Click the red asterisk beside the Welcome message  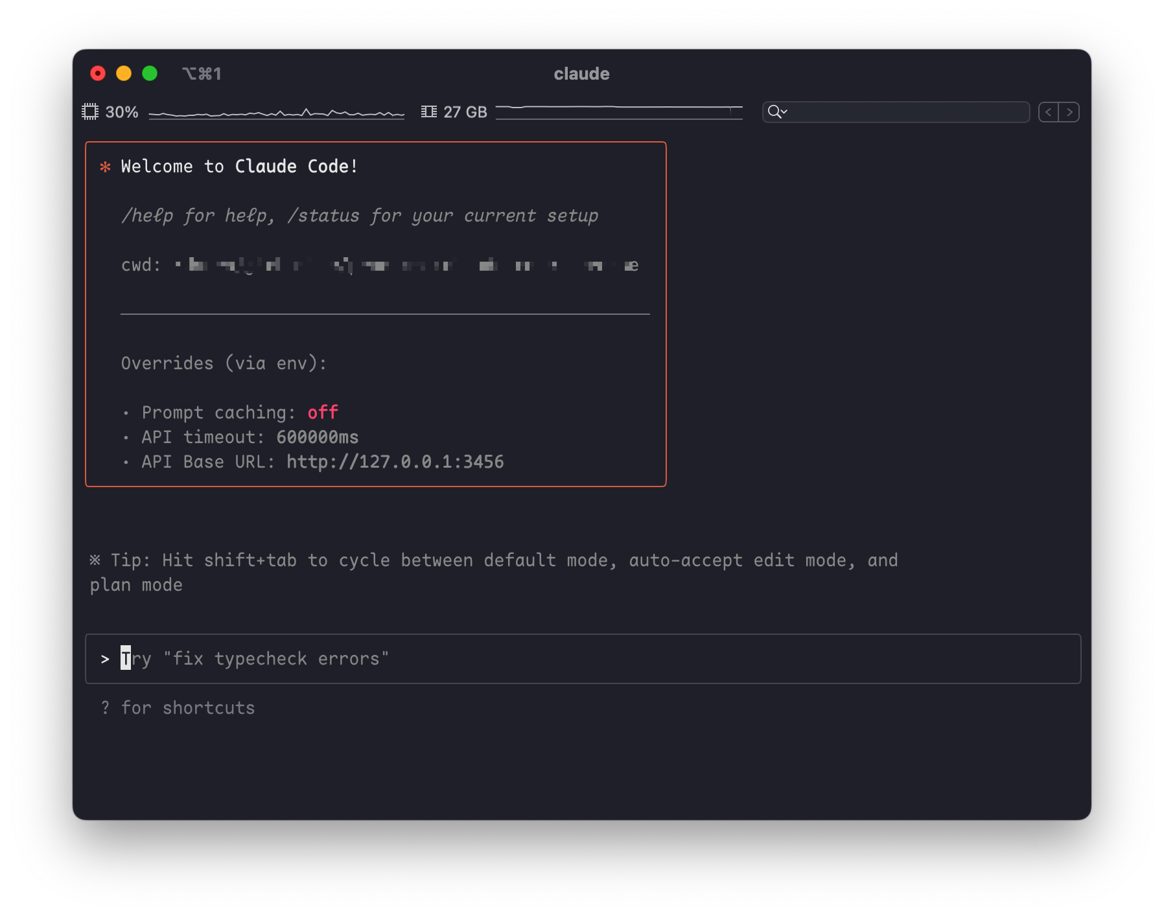(105, 166)
